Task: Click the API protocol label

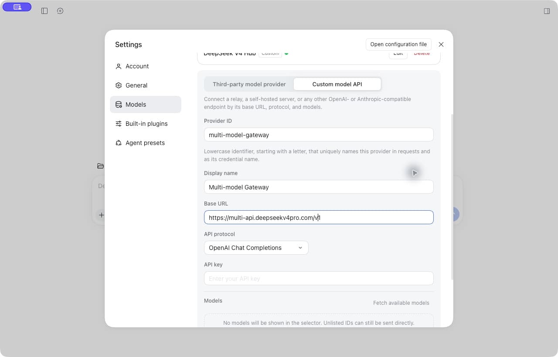Action: [219, 234]
